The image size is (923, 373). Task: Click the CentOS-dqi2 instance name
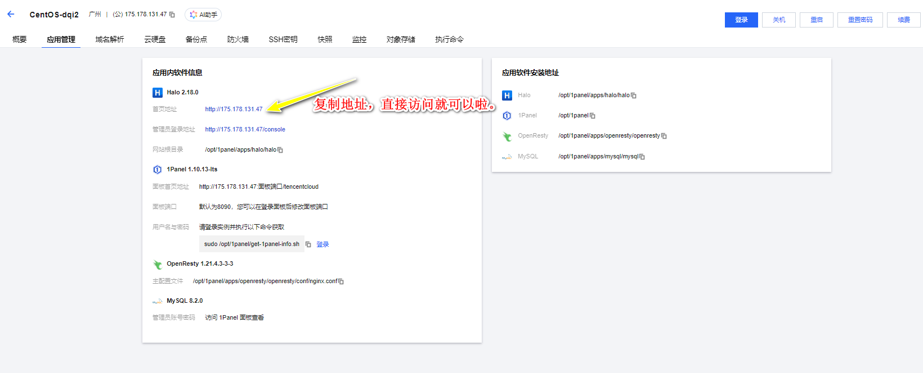point(54,15)
